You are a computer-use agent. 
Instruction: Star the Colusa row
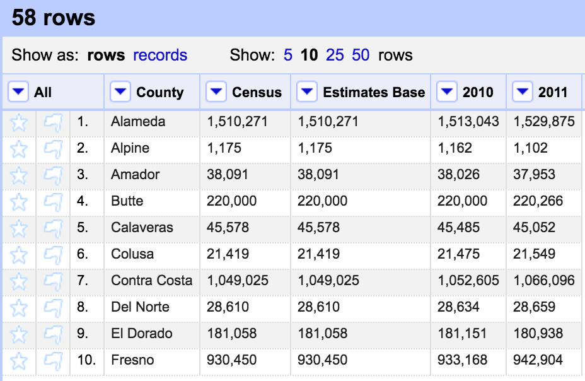(19, 255)
